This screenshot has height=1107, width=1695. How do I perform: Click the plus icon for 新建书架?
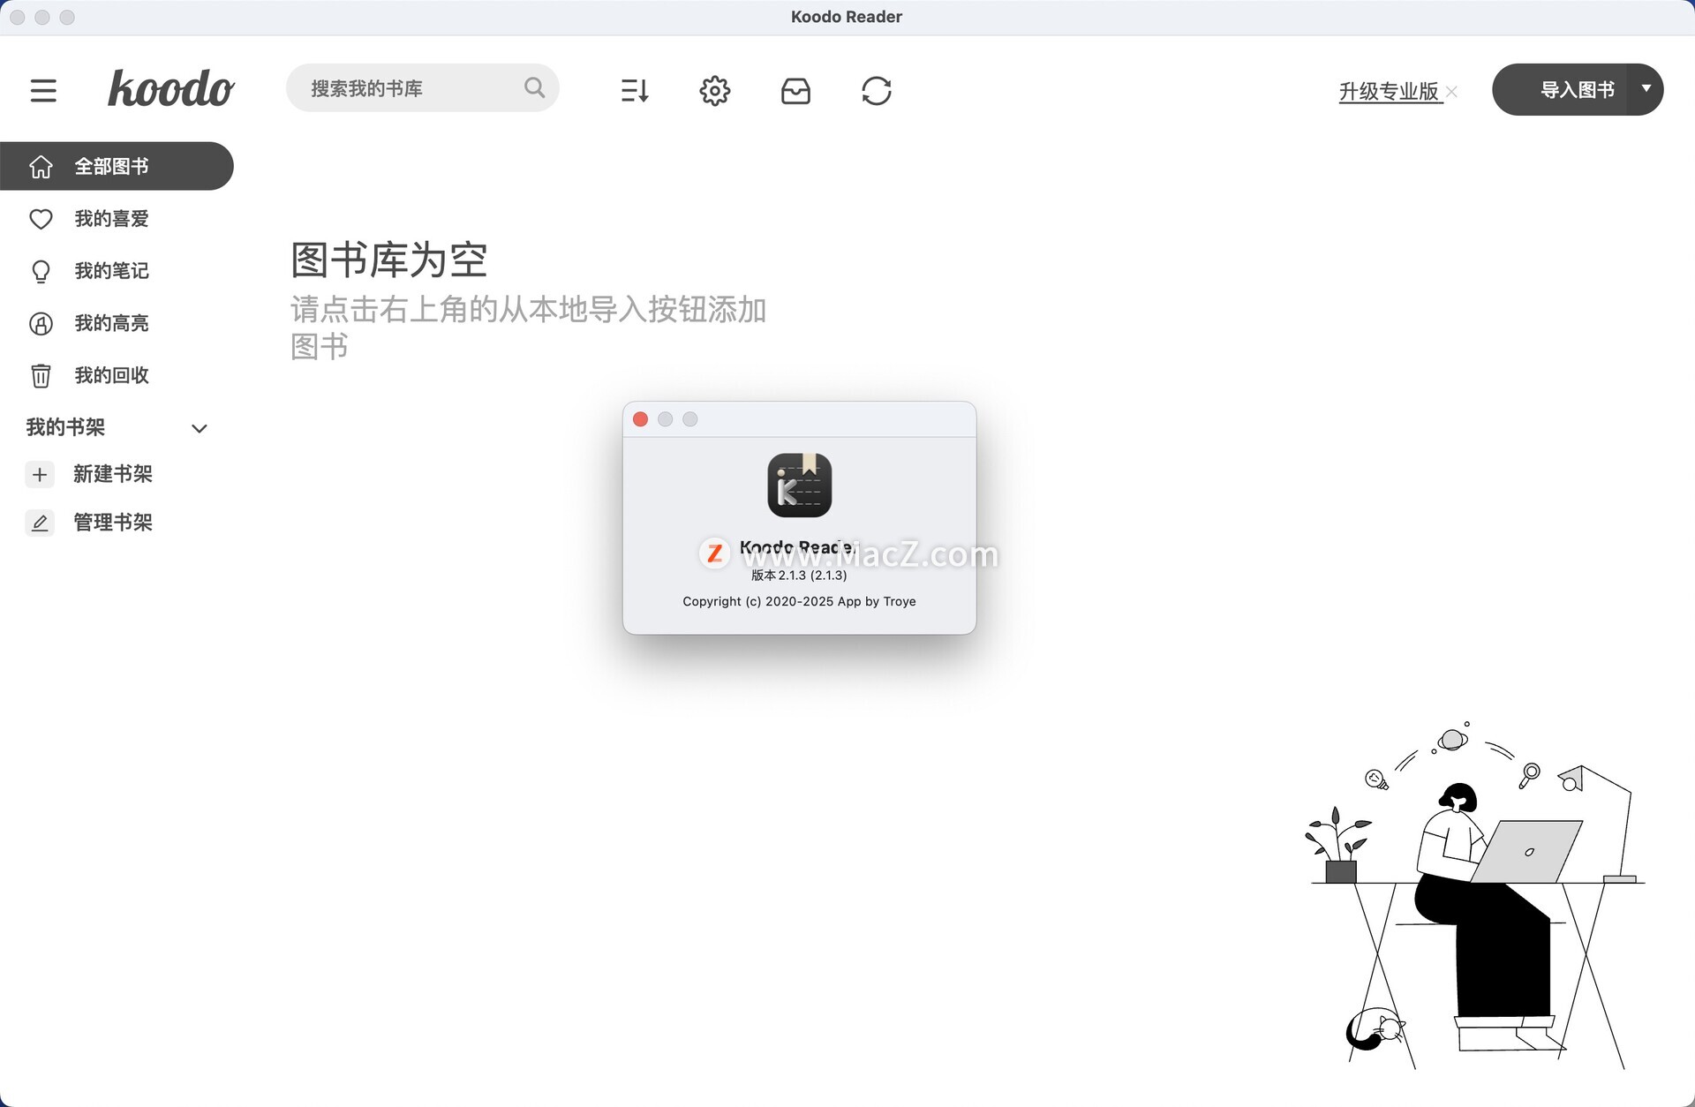pyautogui.click(x=40, y=474)
